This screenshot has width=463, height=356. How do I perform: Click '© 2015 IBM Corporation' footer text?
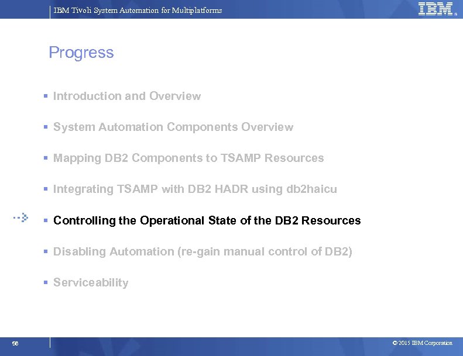click(x=422, y=343)
